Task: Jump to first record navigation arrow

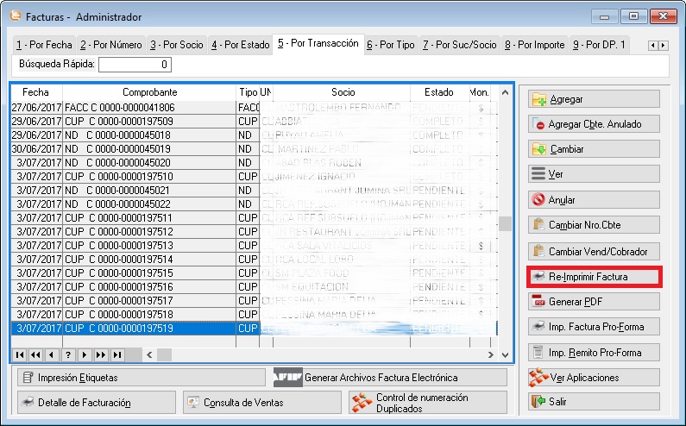Action: (20, 354)
